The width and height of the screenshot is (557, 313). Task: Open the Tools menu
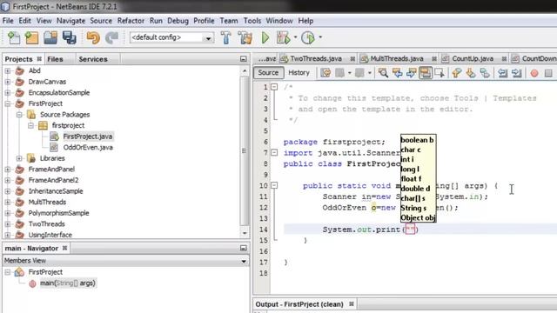pos(252,21)
